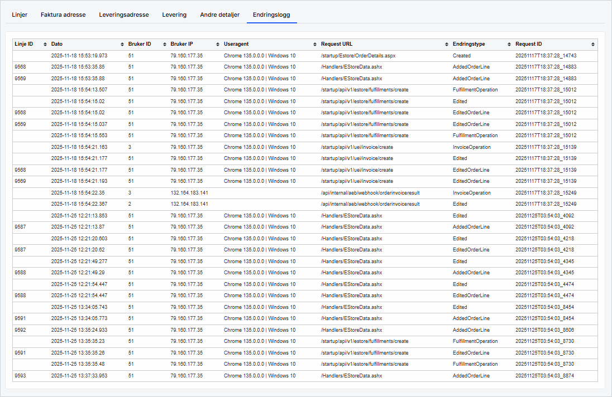Select the Endringslogg tab

(271, 14)
